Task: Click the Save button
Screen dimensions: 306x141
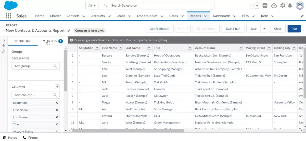Action: pyautogui.click(x=253, y=29)
